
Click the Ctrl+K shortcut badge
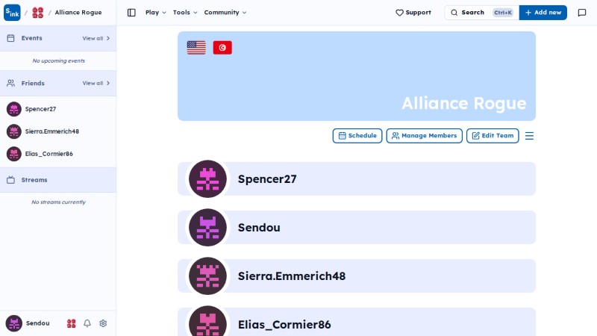pos(503,13)
